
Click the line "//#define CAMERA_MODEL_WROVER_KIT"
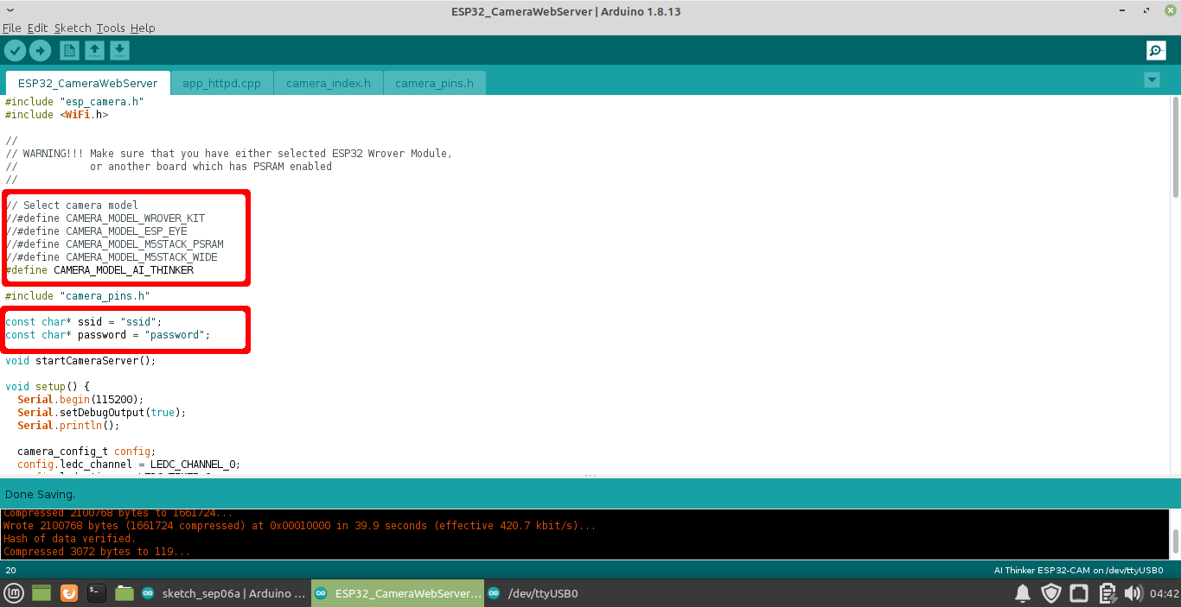[105, 218]
